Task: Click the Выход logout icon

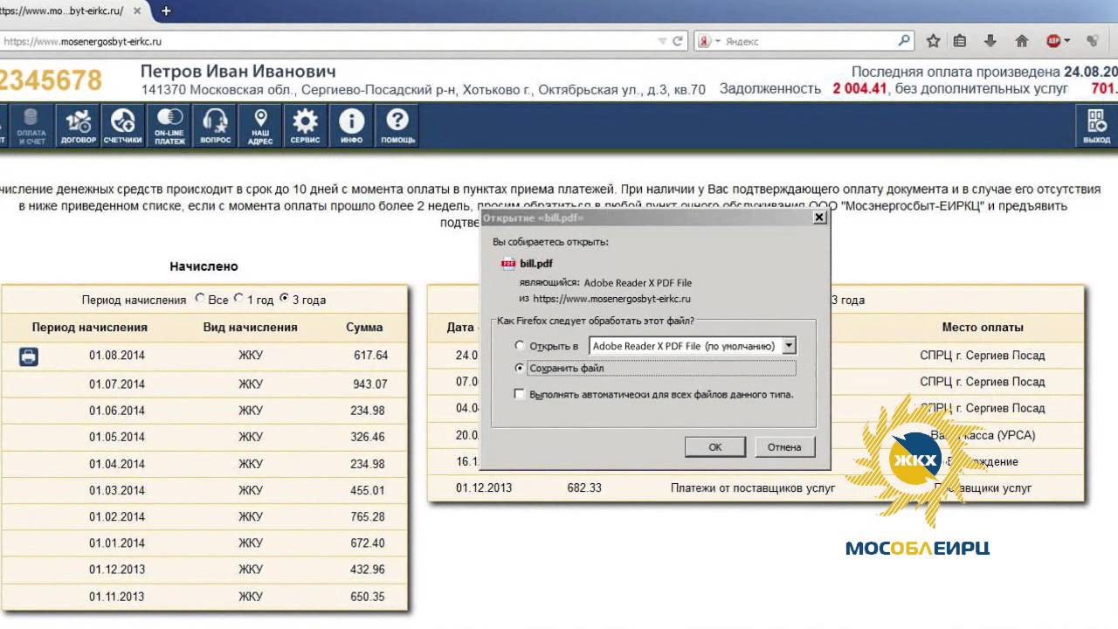Action: 1096,126
